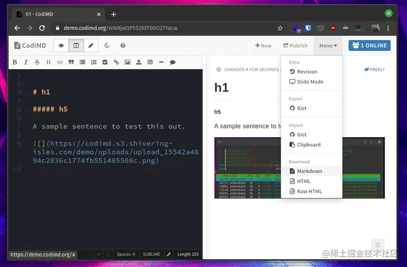Insert a checkbox task list
Viewport: 407px width, 267px height.
tap(105, 62)
